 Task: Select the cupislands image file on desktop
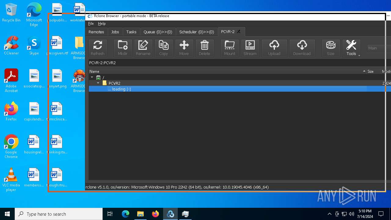tap(34, 112)
